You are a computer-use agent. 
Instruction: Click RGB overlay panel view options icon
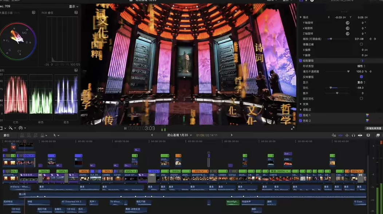point(76,12)
